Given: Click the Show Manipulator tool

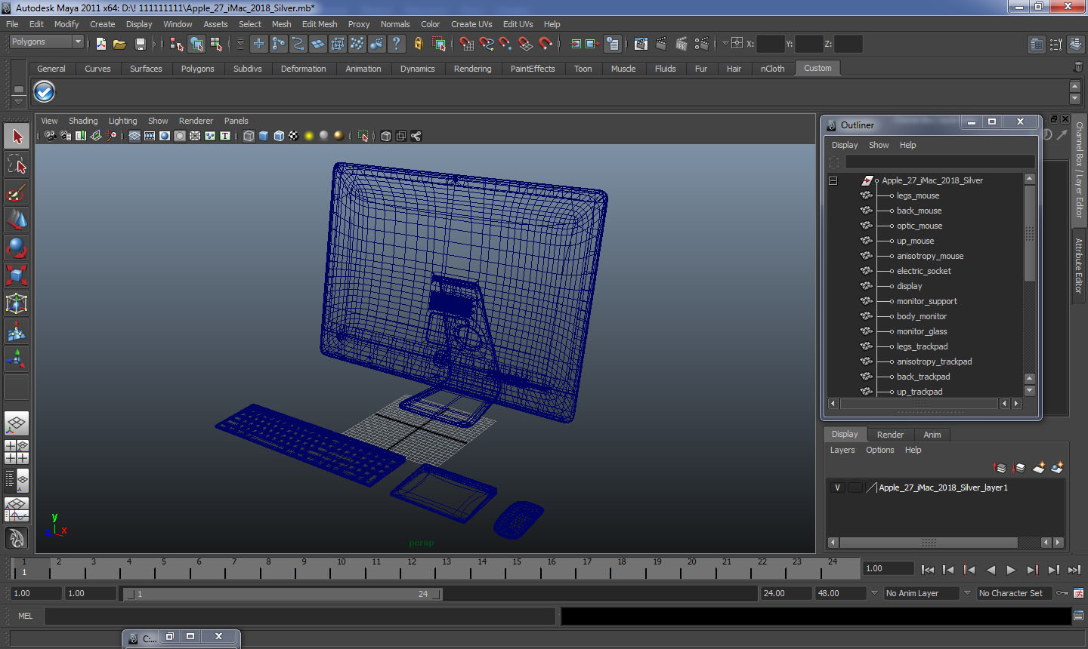Looking at the screenshot, I should (x=17, y=359).
